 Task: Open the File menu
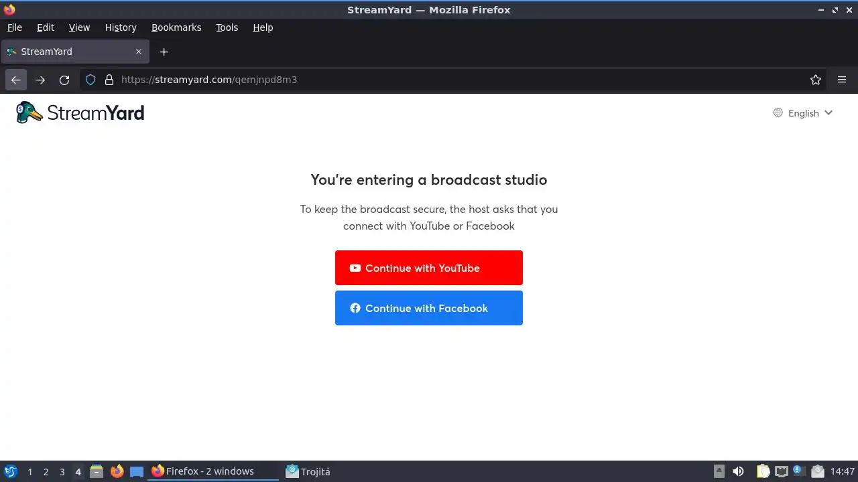point(14,27)
